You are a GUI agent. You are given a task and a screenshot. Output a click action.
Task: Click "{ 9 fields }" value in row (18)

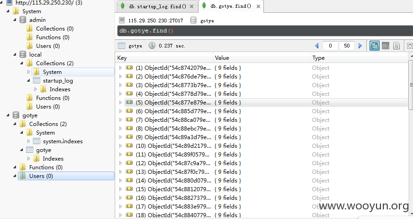pyautogui.click(x=228, y=215)
